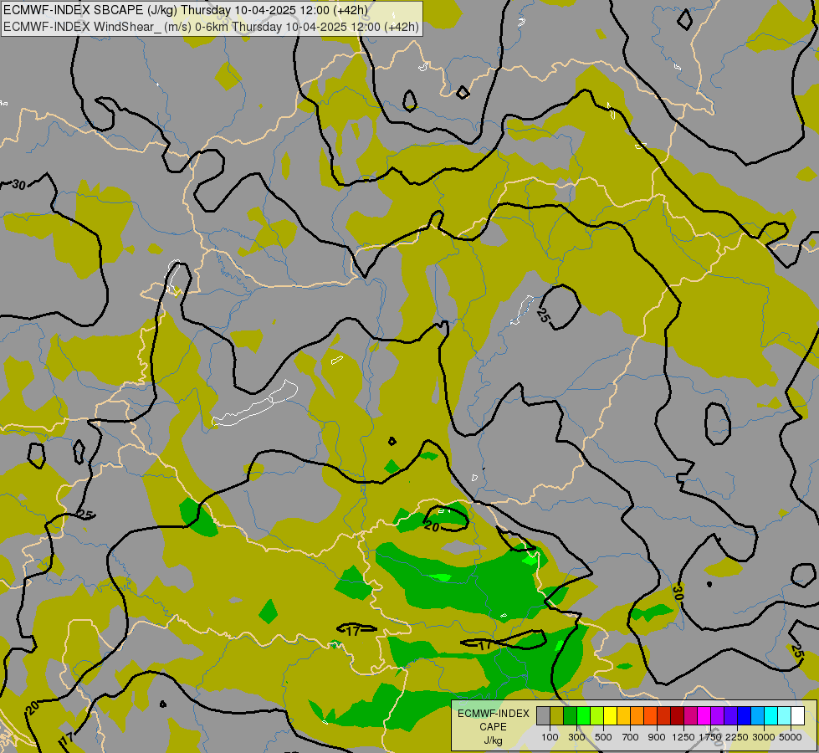Click the SBCAPE header line at top

186,10
